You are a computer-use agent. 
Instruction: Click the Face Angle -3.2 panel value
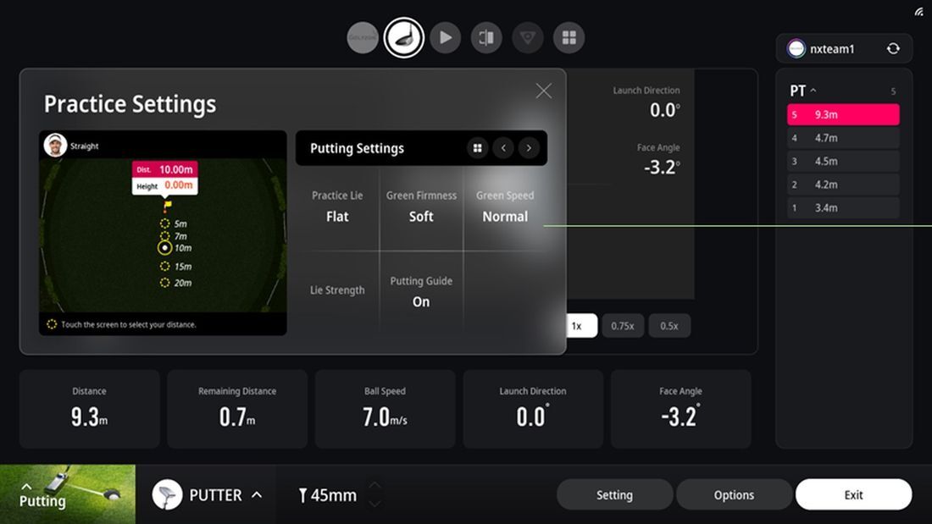tap(662, 168)
